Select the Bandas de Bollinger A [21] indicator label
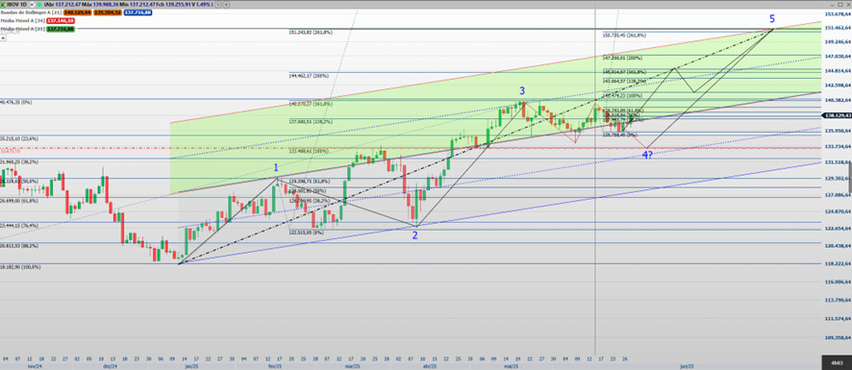The width and height of the screenshot is (852, 370). click(x=31, y=12)
